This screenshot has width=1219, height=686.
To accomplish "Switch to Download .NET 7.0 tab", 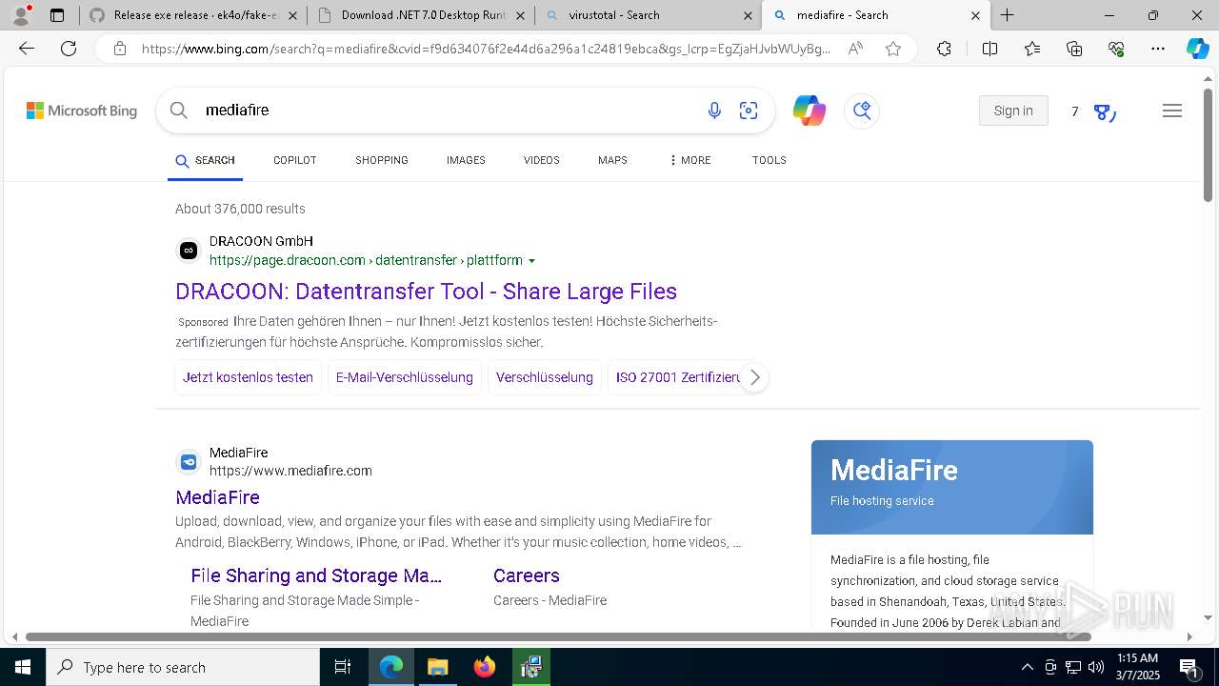I will 421,15.
